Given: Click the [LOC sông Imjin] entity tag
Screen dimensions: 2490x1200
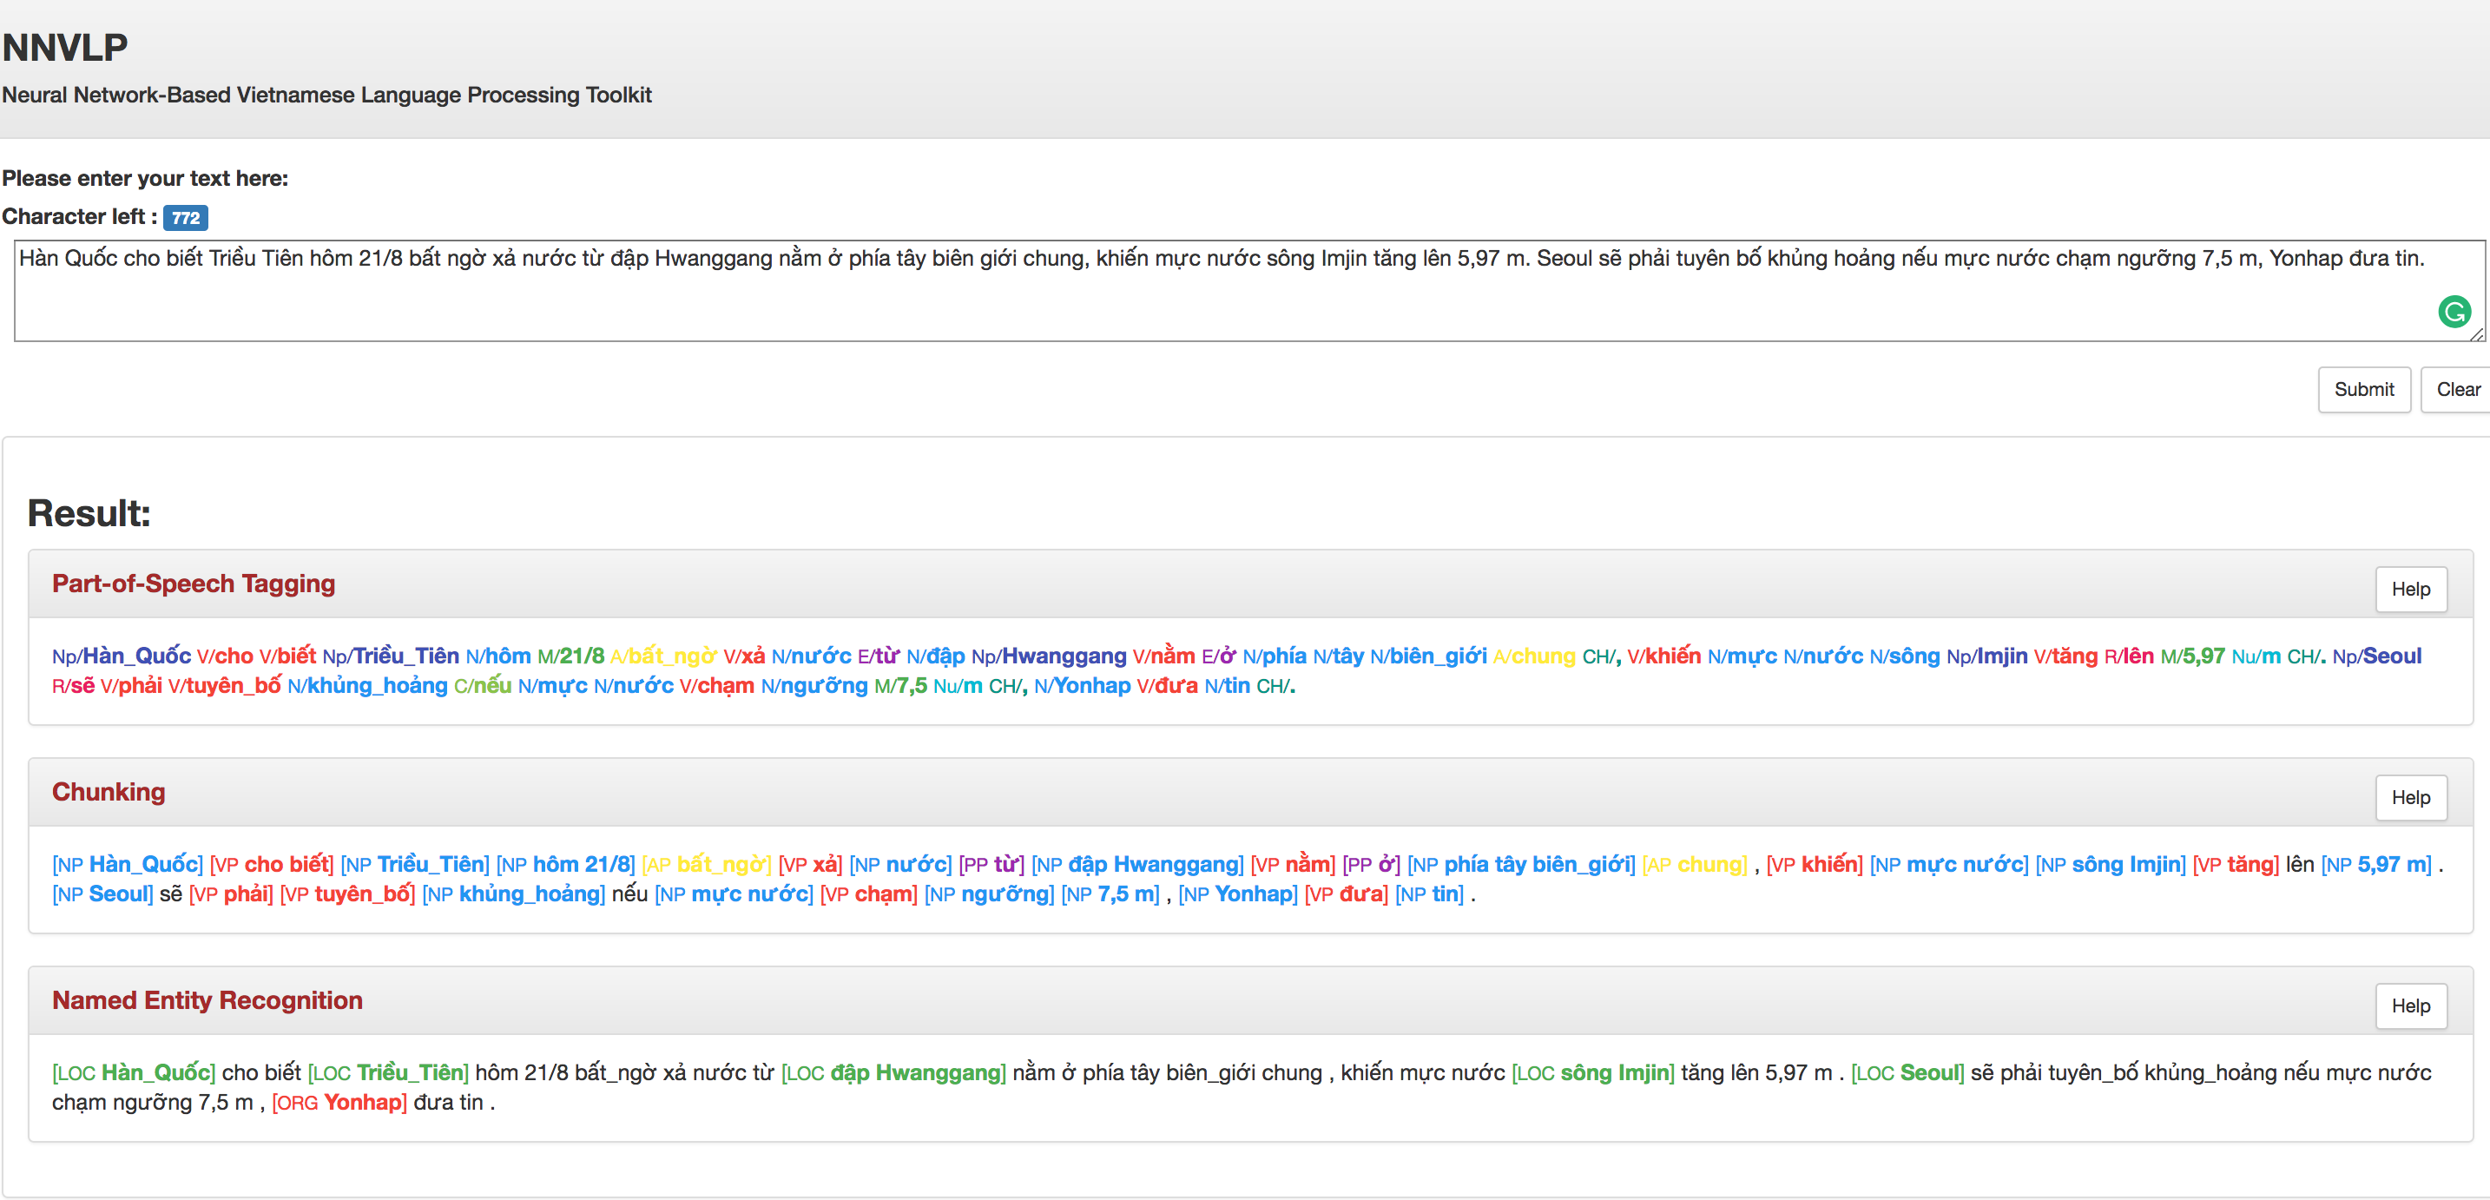Looking at the screenshot, I should pos(1592,1072).
